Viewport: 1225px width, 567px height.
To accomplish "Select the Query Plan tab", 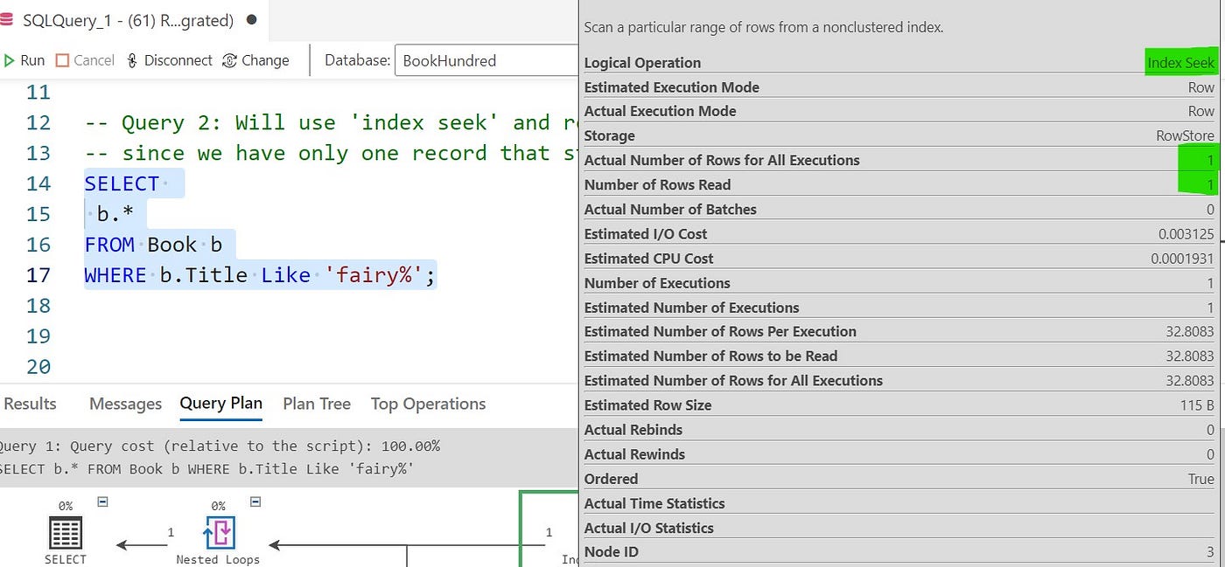I will click(x=220, y=404).
